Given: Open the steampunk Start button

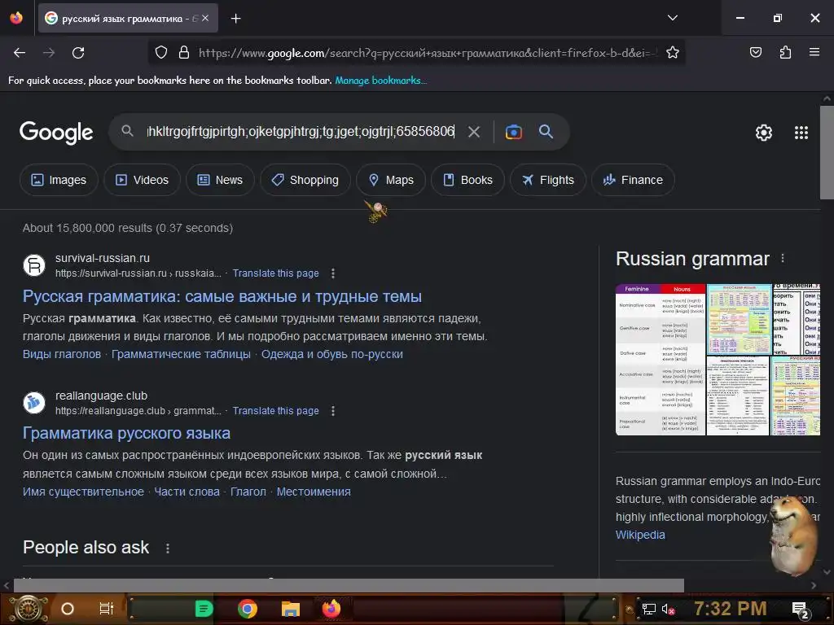Looking at the screenshot, I should tap(29, 609).
